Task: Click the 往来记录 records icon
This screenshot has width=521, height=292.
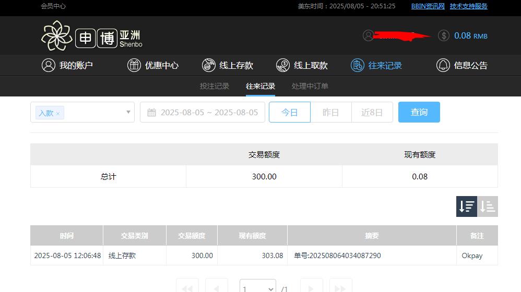Action: (358, 65)
